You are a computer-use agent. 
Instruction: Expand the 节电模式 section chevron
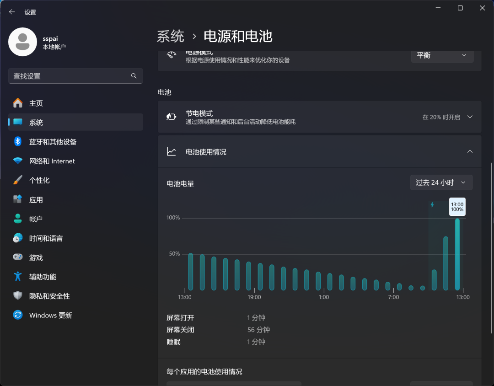(x=470, y=117)
